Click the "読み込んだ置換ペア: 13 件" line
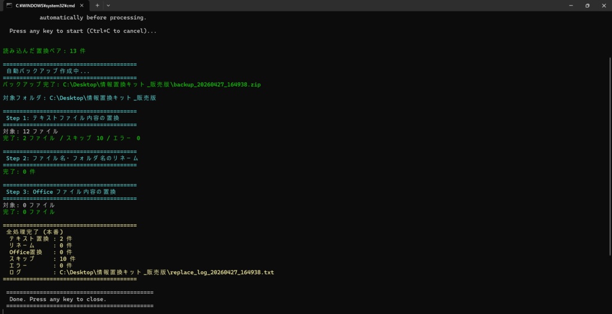 [44, 51]
